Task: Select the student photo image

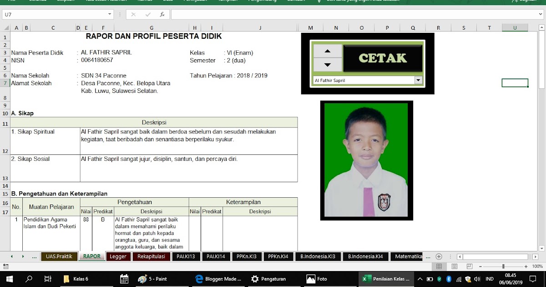Action: pos(367,160)
